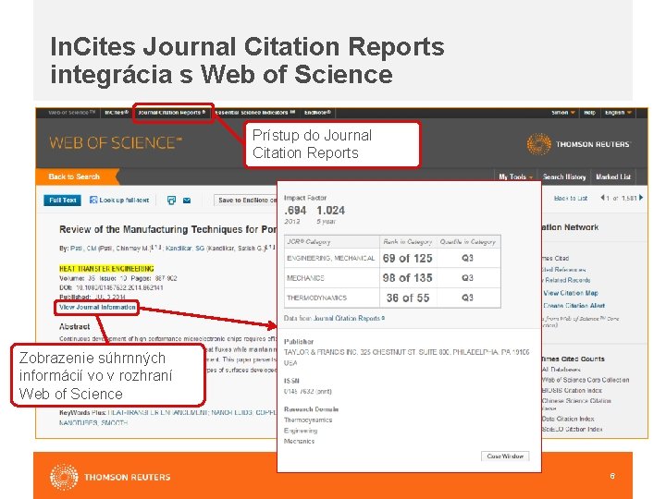
Task: Click the Rank in Category column header
Action: (x=407, y=242)
